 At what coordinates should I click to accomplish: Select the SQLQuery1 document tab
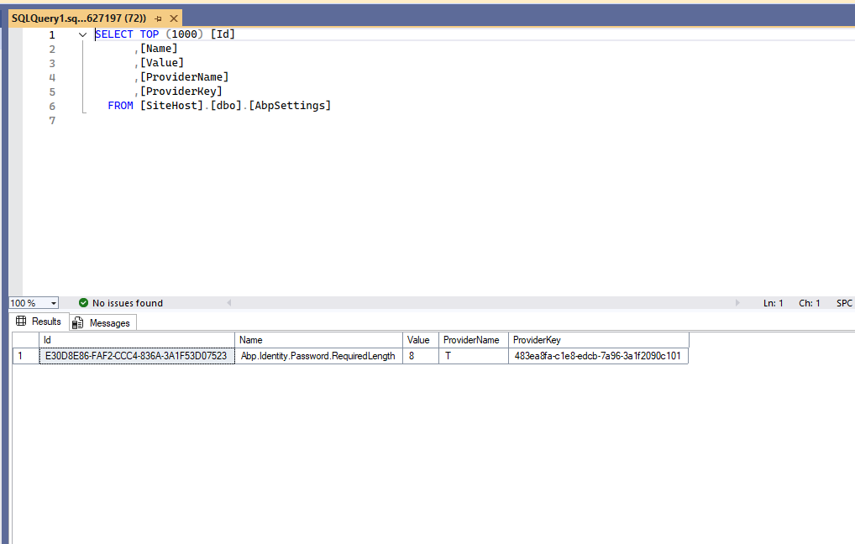pyautogui.click(x=78, y=18)
